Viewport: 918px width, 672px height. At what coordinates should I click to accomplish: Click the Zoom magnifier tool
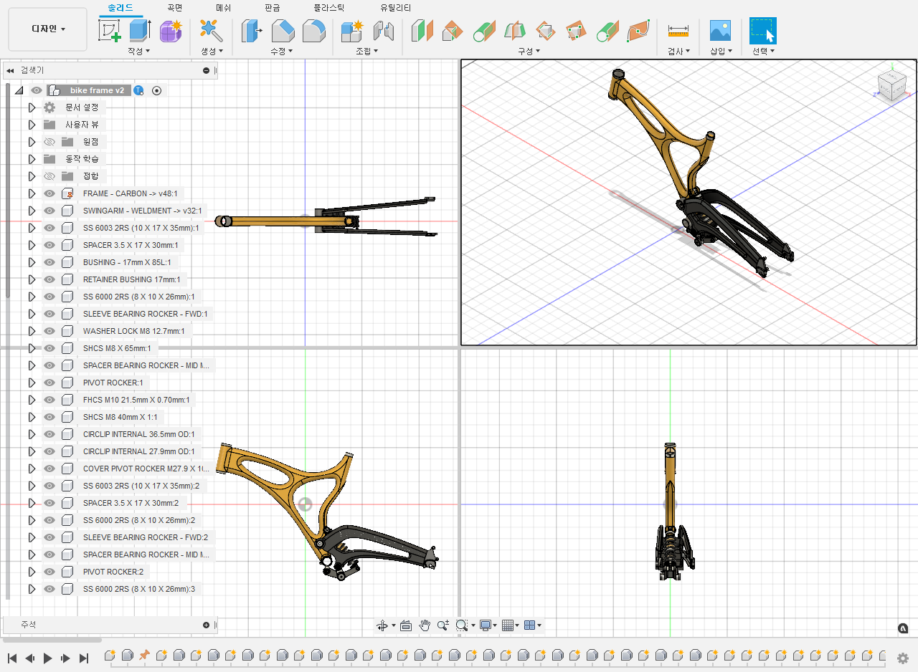pos(443,625)
